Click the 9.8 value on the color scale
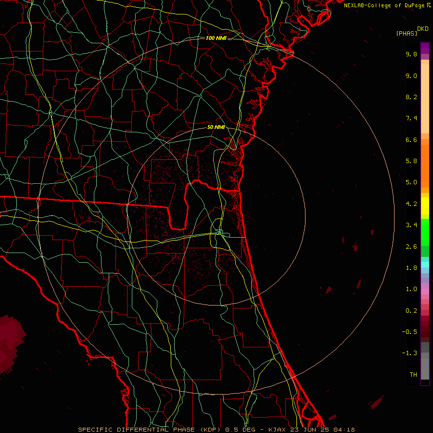Image resolution: width=433 pixels, height=433 pixels. point(411,54)
